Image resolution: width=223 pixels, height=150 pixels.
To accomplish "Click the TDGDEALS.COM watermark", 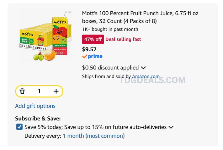I will click(x=152, y=80).
